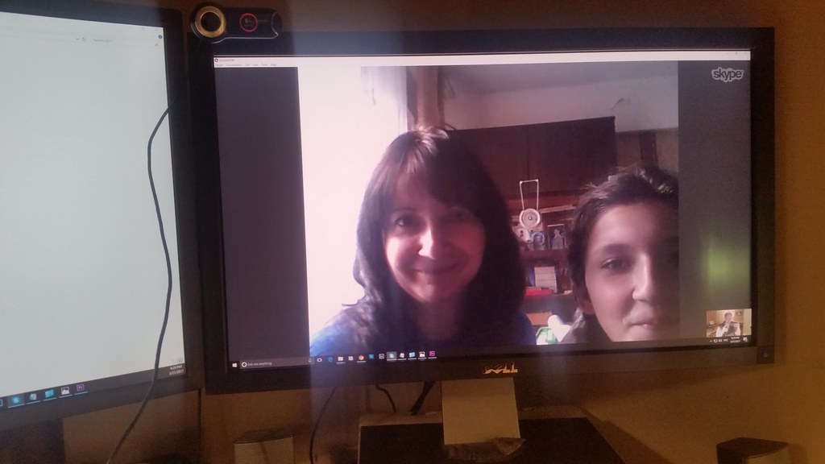
Task: Open Task View from the taskbar
Action: click(320, 360)
